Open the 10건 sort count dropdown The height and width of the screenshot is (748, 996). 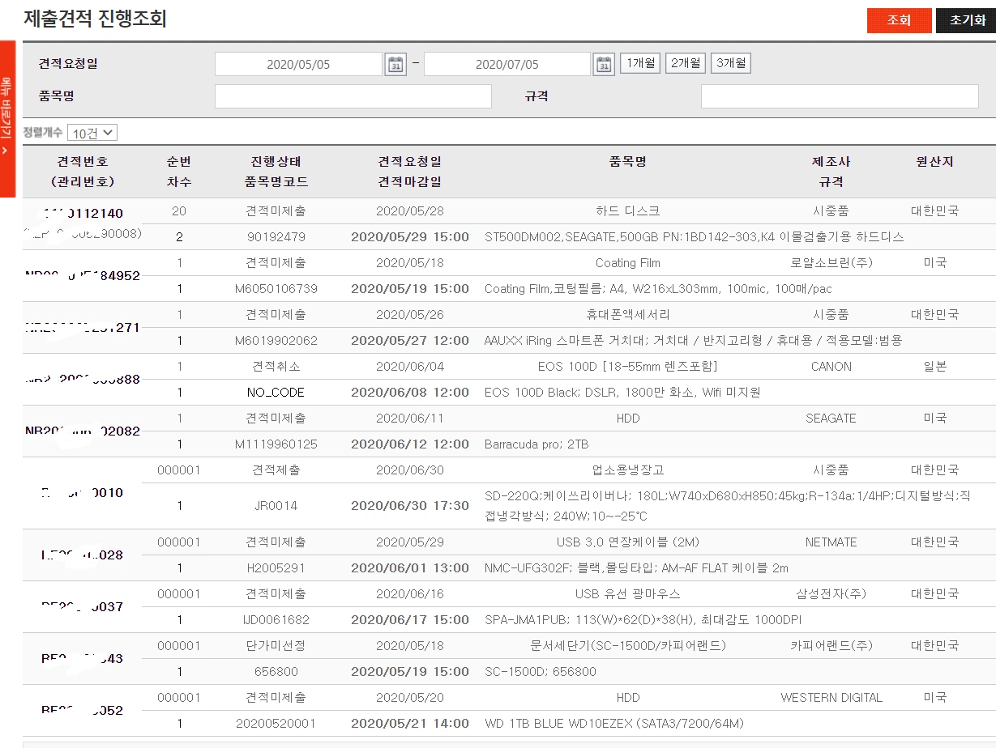point(92,133)
